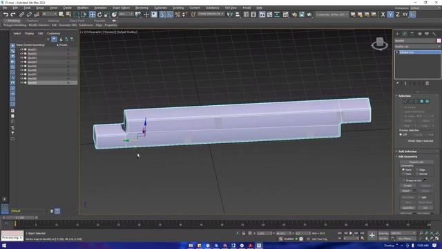442x249 pixels.
Task: Select the Unlink Selection tool
Action: coord(29,15)
